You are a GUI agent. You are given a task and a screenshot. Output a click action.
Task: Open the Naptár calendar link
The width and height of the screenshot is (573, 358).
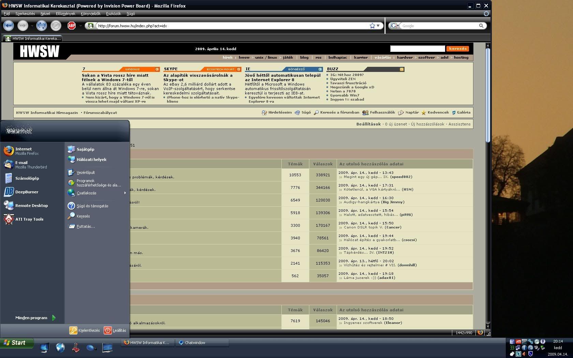(x=409, y=112)
